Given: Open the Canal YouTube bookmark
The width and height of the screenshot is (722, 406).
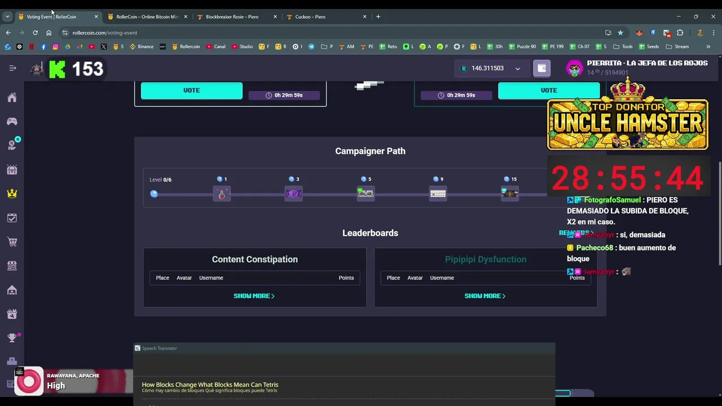Looking at the screenshot, I should coord(215,47).
